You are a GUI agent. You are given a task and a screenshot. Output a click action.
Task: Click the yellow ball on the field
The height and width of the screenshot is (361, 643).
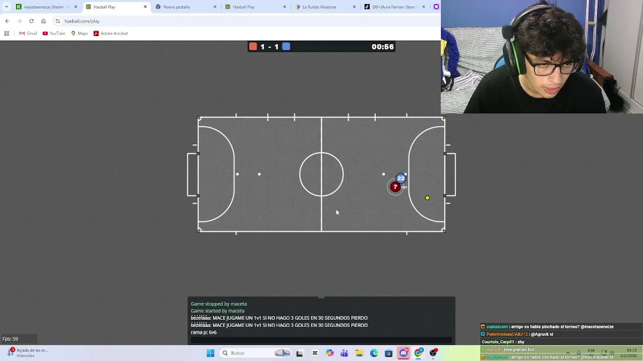tap(427, 198)
